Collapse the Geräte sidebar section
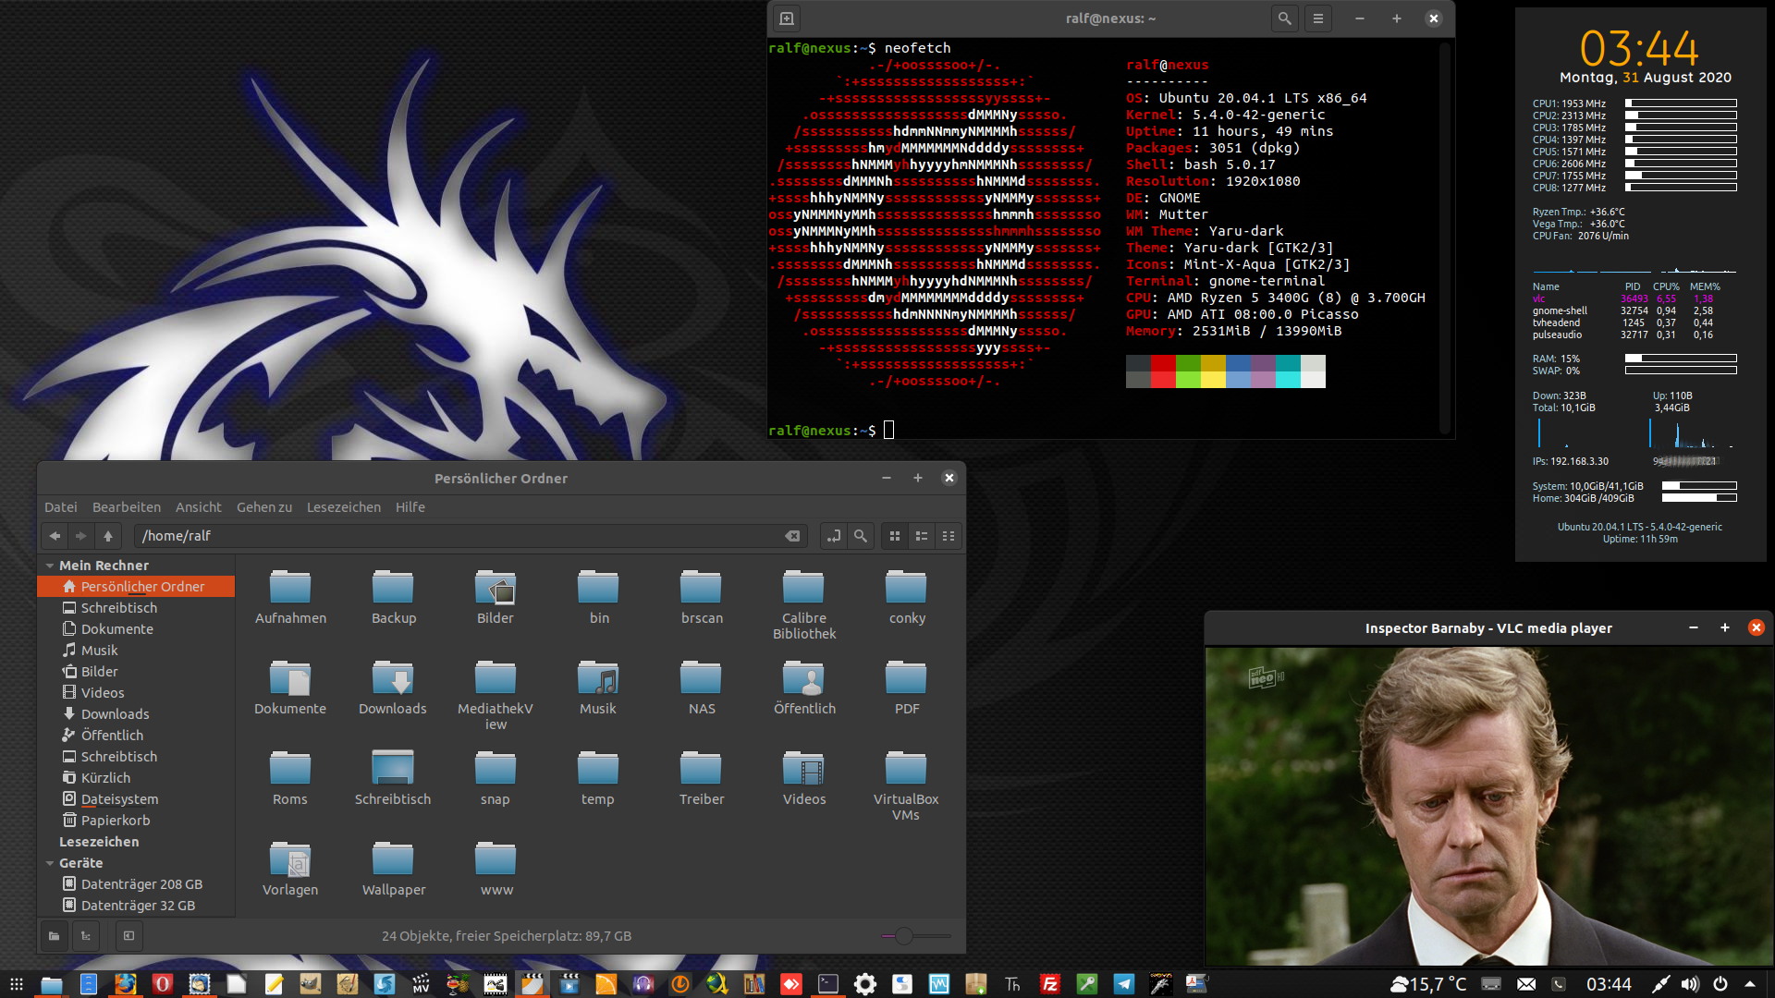Image resolution: width=1775 pixels, height=998 pixels. click(x=50, y=863)
